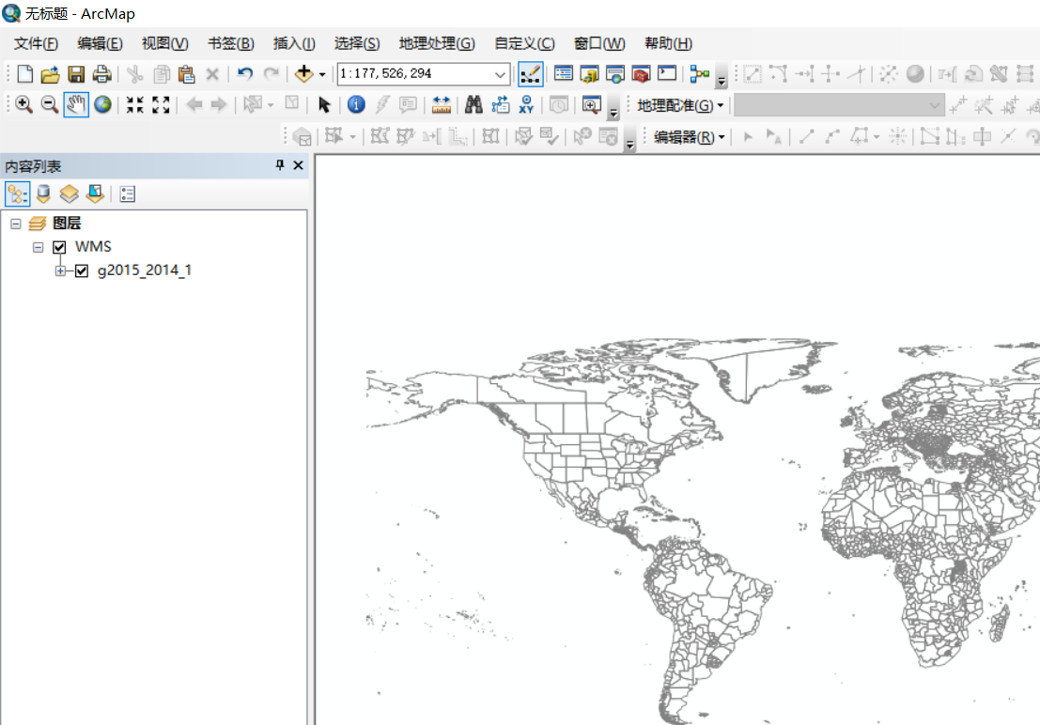List layers by drawing order
The image size is (1040, 725).
coord(17,194)
